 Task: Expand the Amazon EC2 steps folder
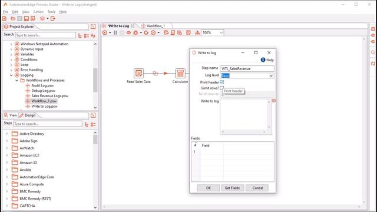coord(7,155)
